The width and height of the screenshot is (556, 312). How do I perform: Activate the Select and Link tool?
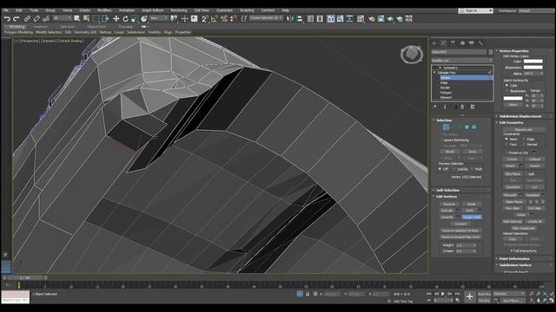pos(27,19)
